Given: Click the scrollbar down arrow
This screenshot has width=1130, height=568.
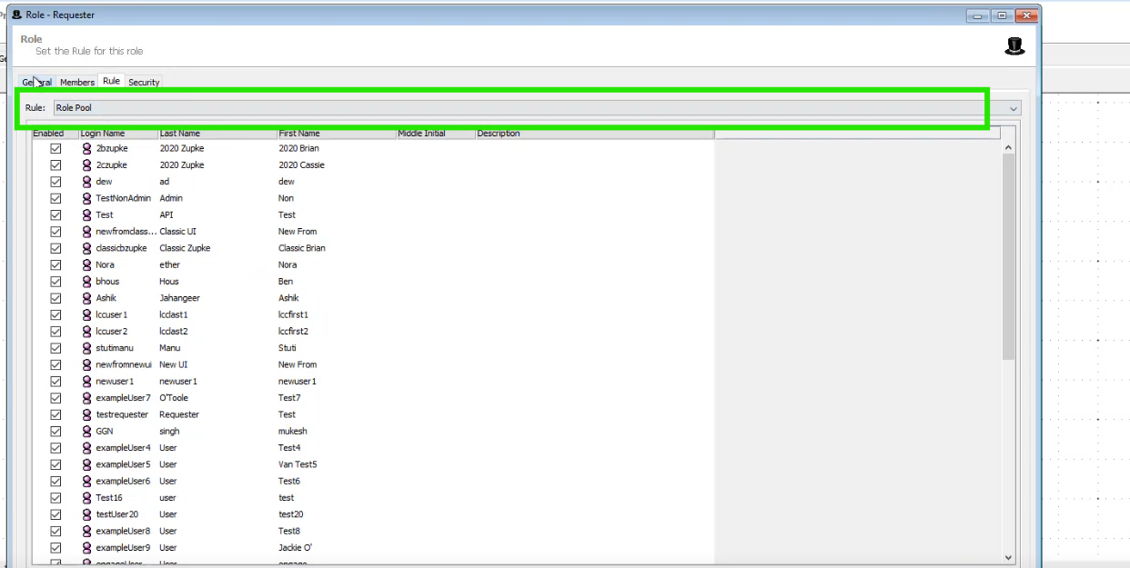Looking at the screenshot, I should [x=1008, y=557].
